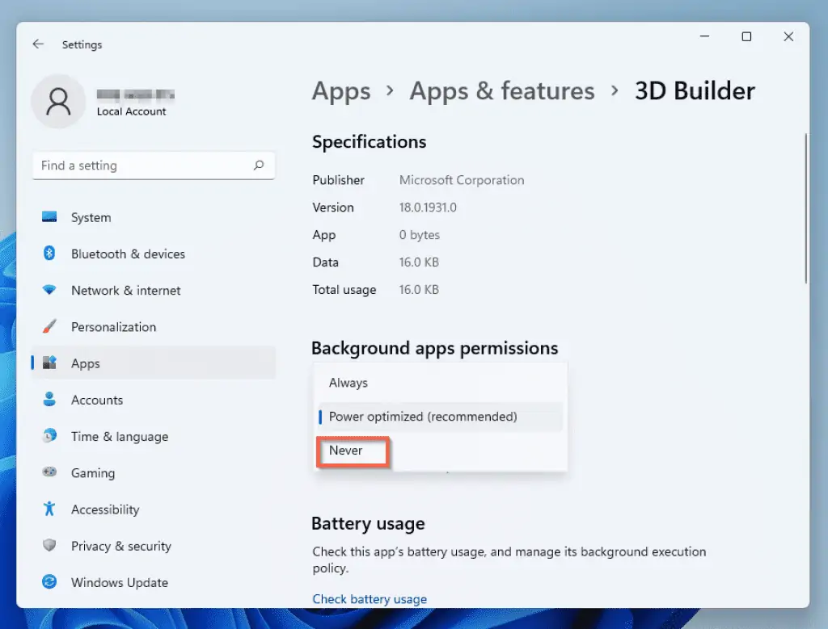Click the Gaming controller icon

coord(49,473)
